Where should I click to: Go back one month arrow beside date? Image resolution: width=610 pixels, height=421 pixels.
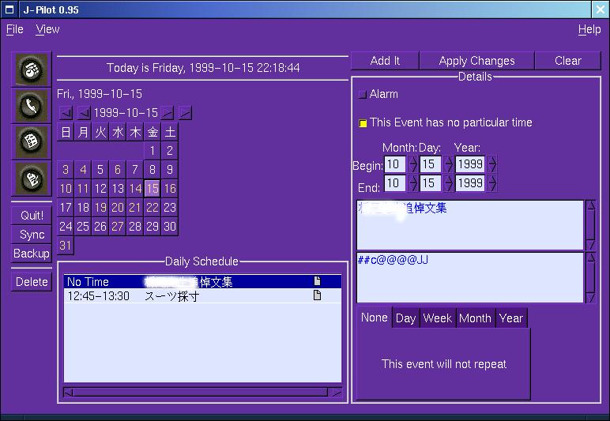(84, 113)
